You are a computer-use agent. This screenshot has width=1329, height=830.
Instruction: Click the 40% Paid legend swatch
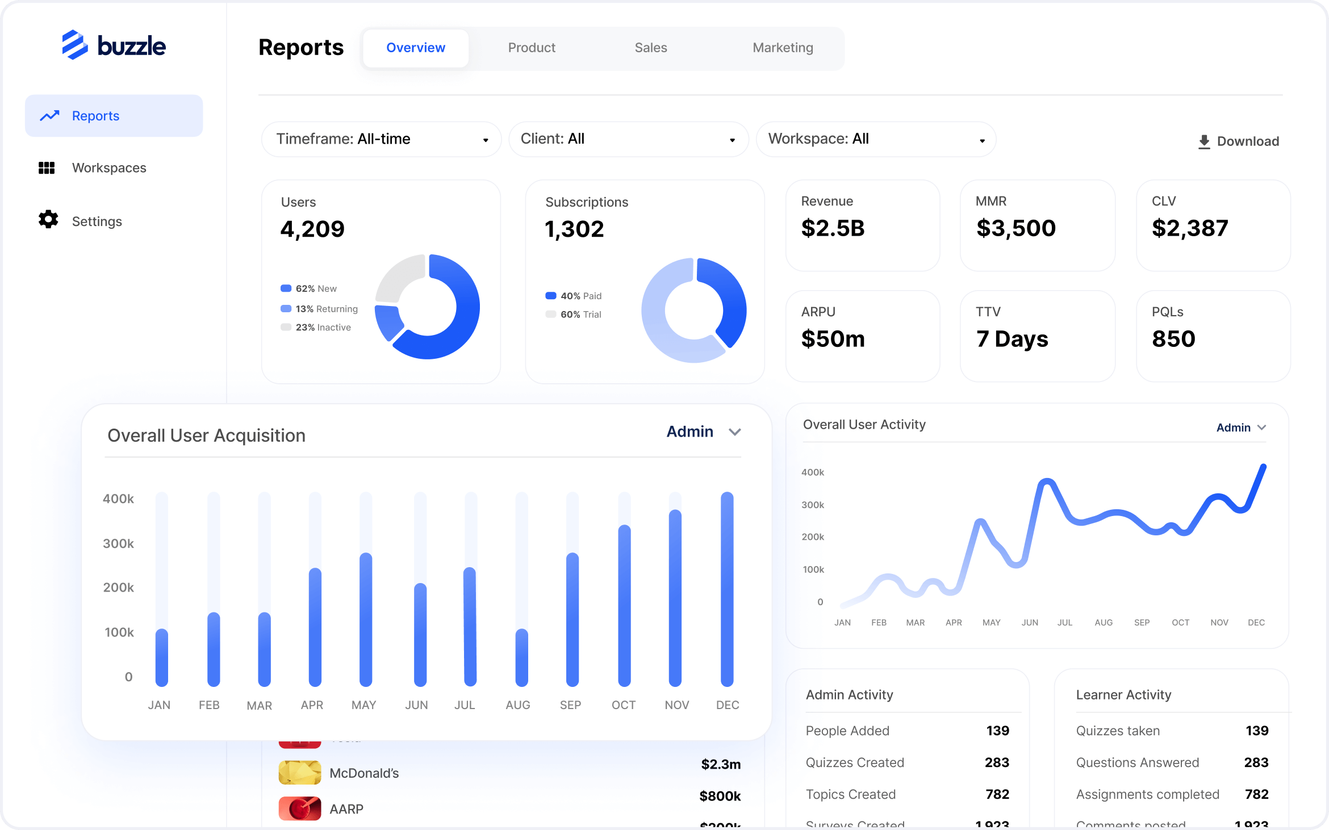tap(551, 296)
